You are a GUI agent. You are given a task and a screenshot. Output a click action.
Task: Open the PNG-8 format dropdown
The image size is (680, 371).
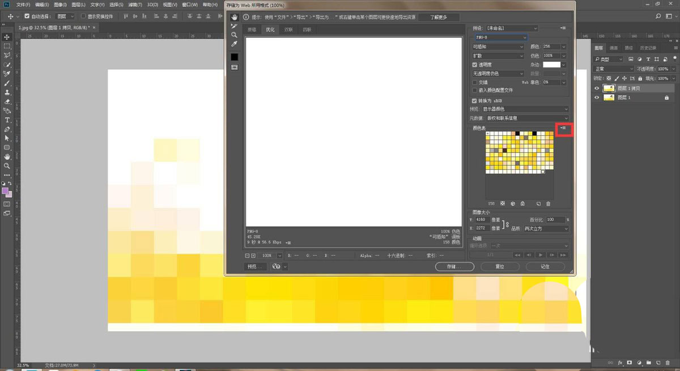pyautogui.click(x=501, y=37)
